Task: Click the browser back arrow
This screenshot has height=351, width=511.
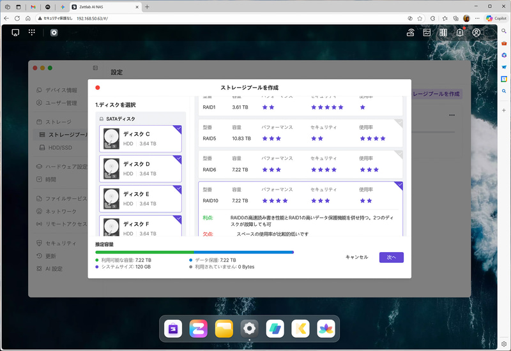Action: coord(6,19)
